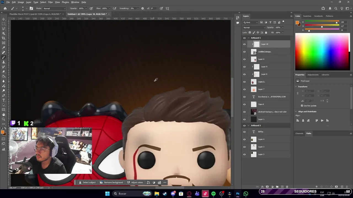Switch to Adjustments tab

[x=313, y=75]
